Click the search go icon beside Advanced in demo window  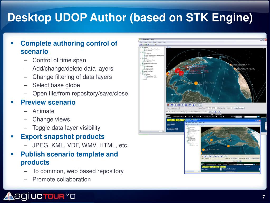[x=258, y=117]
